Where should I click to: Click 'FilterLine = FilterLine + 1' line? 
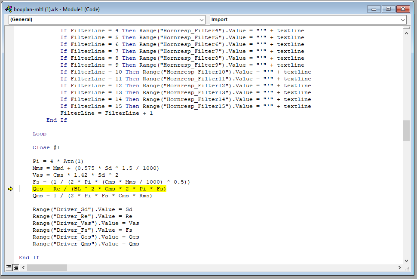[106, 113]
